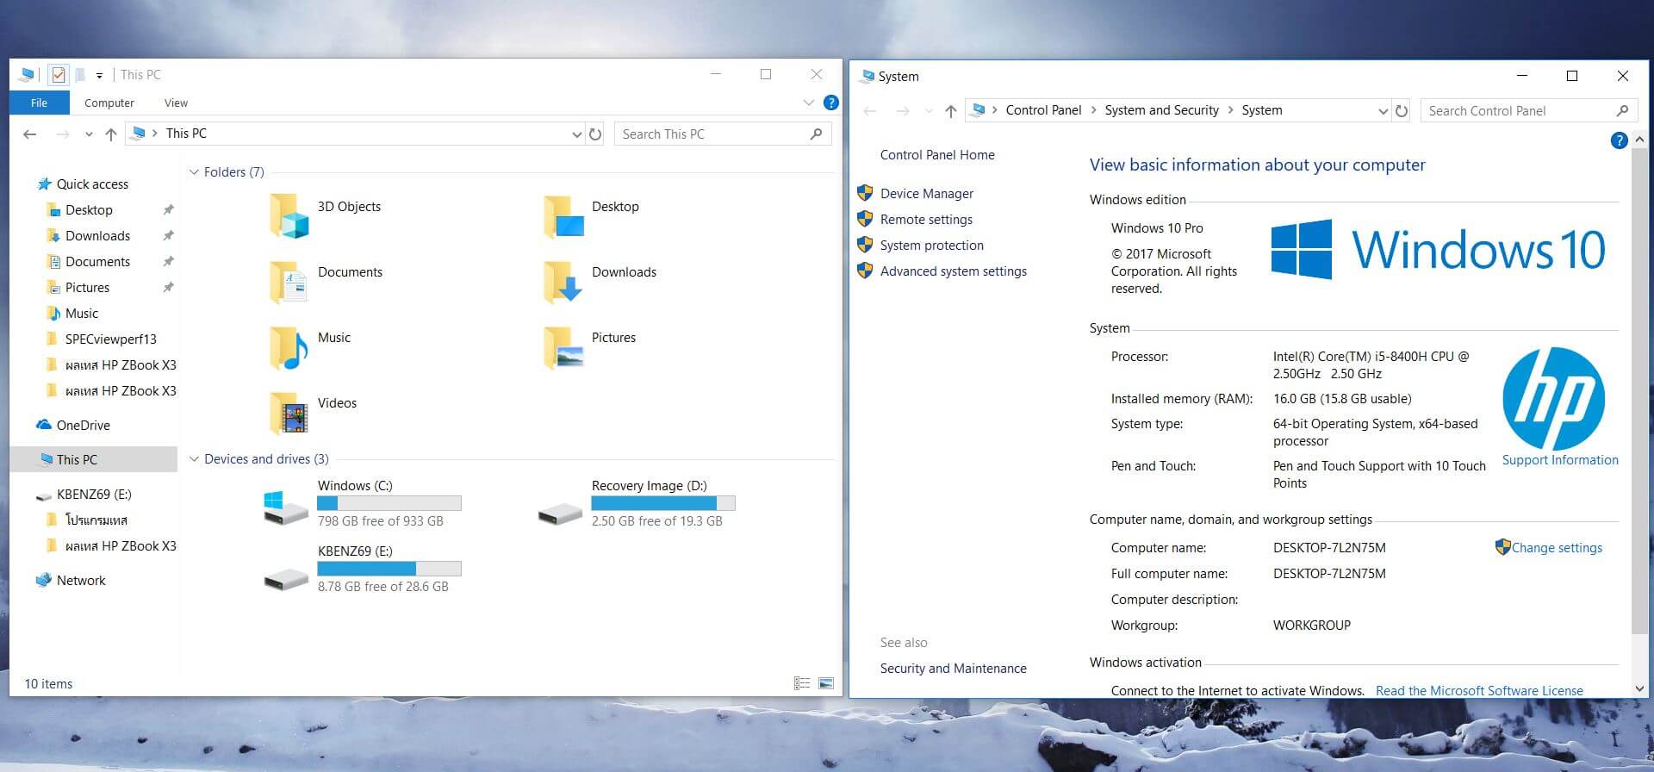Open the address history dropdown in This PC window
The image size is (1654, 772).
pos(576,134)
